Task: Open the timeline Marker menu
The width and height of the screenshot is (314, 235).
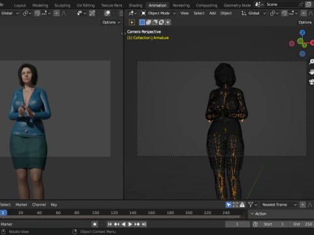Action: click(x=22, y=205)
